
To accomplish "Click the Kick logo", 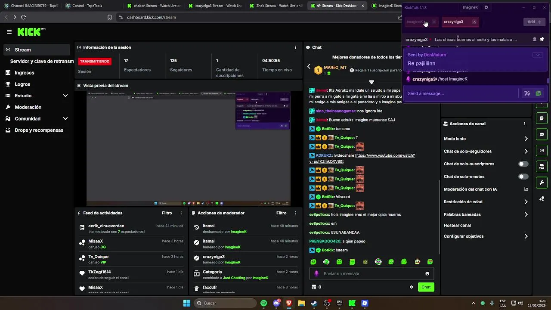I will point(31,32).
